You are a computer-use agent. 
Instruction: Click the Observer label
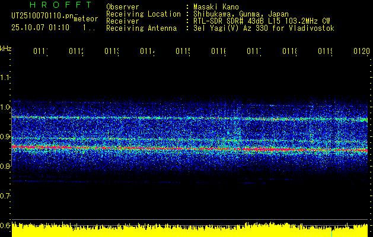[123, 7]
